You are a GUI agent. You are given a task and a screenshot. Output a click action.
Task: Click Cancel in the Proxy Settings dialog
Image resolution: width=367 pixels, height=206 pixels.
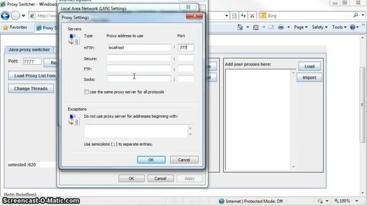point(184,160)
